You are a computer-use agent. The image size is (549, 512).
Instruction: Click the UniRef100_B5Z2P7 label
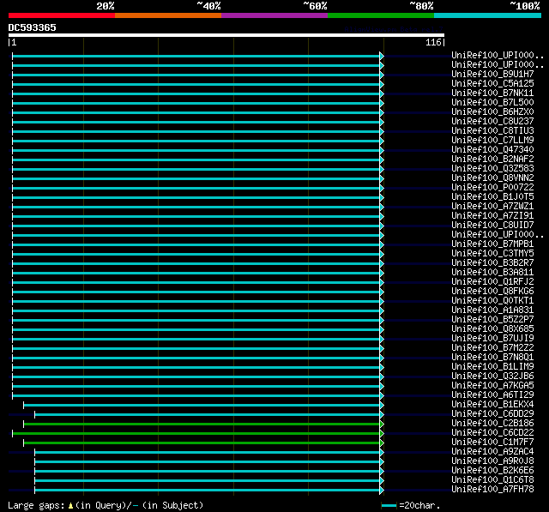pos(492,320)
